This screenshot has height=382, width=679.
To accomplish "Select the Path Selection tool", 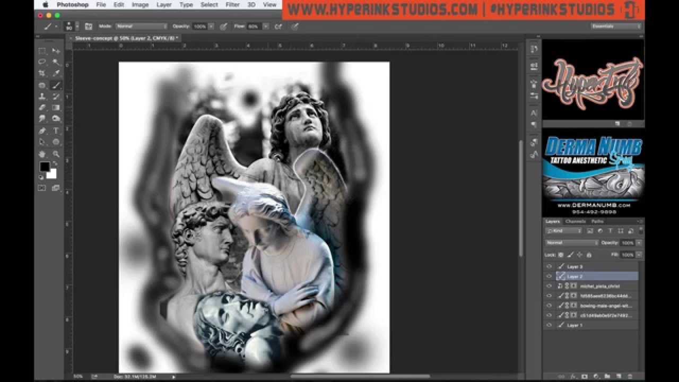I will (42, 142).
